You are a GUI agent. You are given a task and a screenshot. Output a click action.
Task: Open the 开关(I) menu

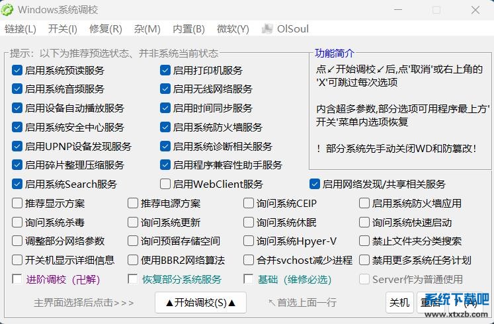pyautogui.click(x=63, y=29)
